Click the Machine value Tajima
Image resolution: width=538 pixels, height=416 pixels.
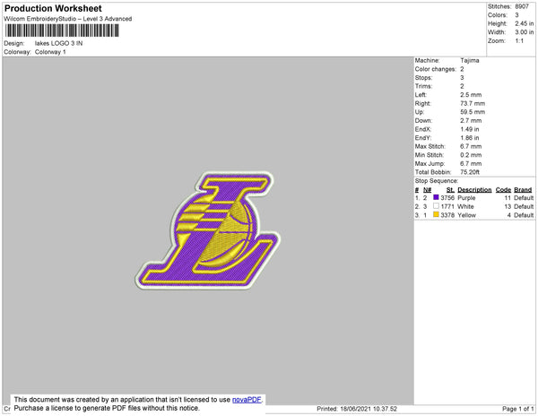(x=469, y=60)
